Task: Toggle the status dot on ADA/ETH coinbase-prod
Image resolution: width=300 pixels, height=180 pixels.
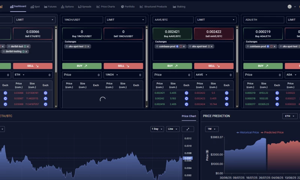Action: click(248, 46)
